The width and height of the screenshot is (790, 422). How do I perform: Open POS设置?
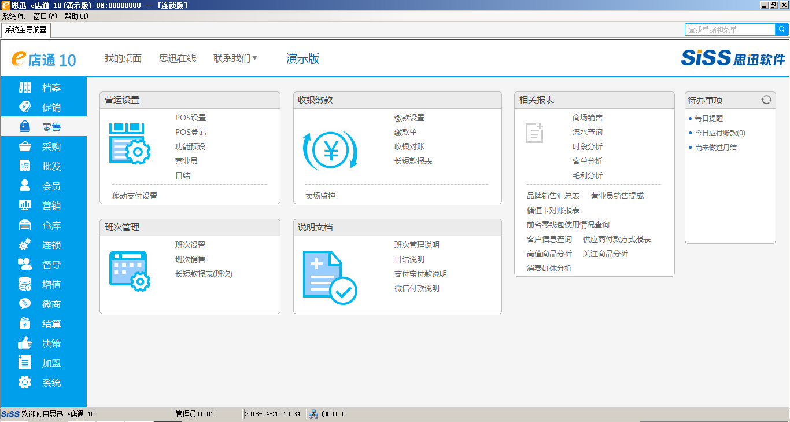191,118
